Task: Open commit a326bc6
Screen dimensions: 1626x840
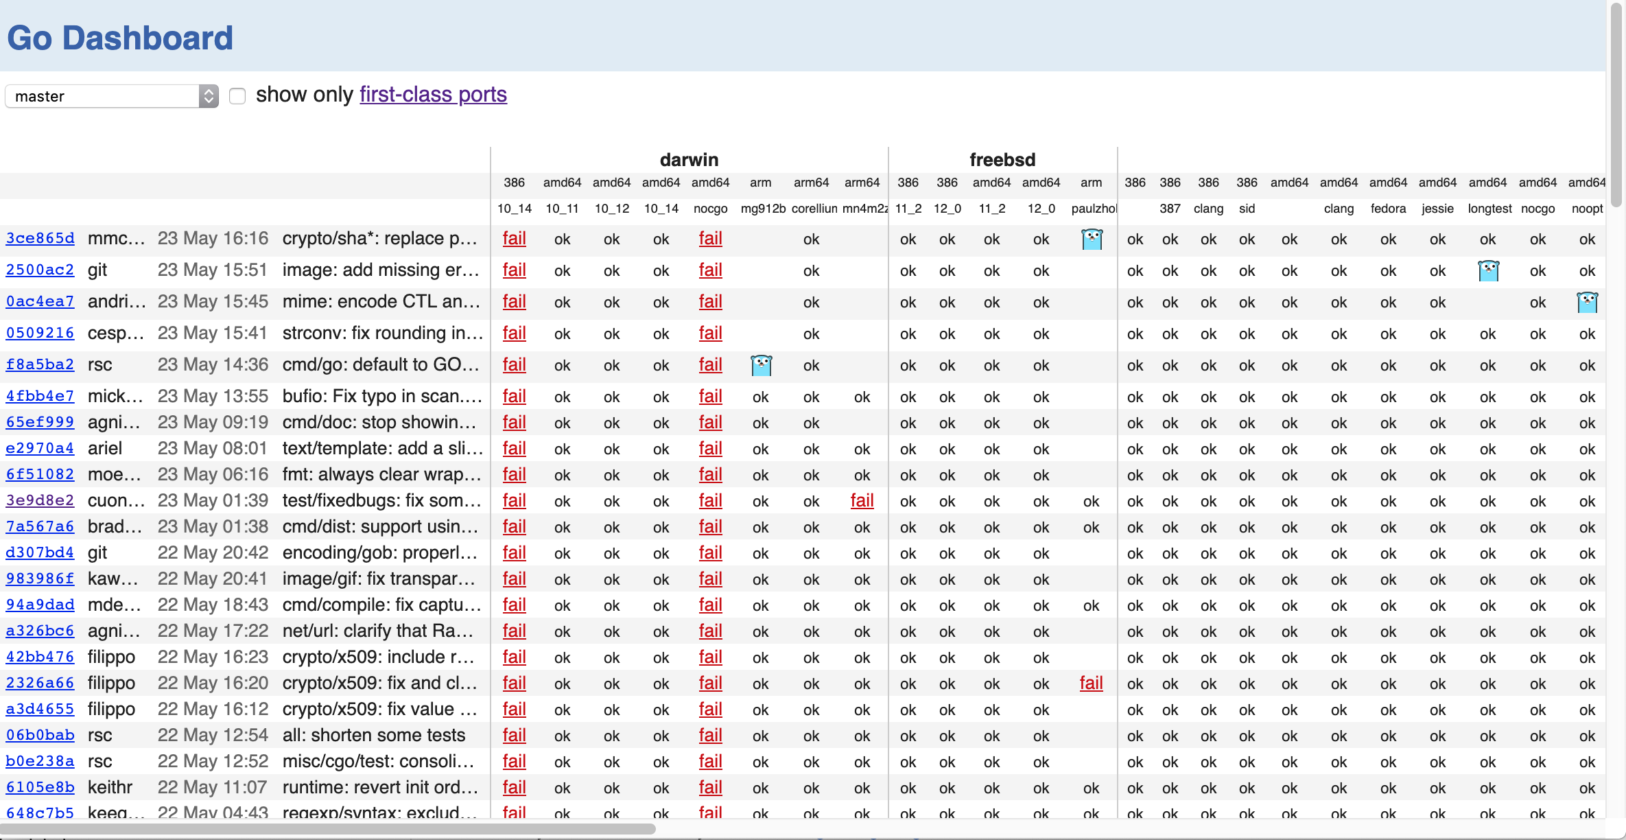Action: [x=40, y=631]
